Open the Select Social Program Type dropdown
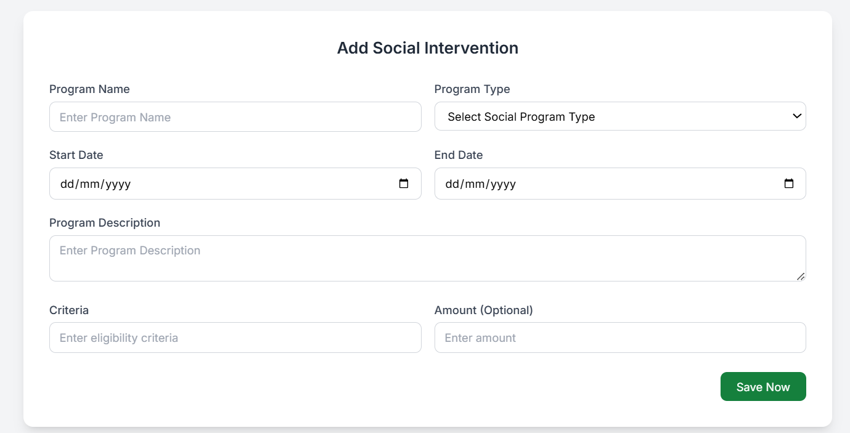The width and height of the screenshot is (850, 433). pos(620,116)
